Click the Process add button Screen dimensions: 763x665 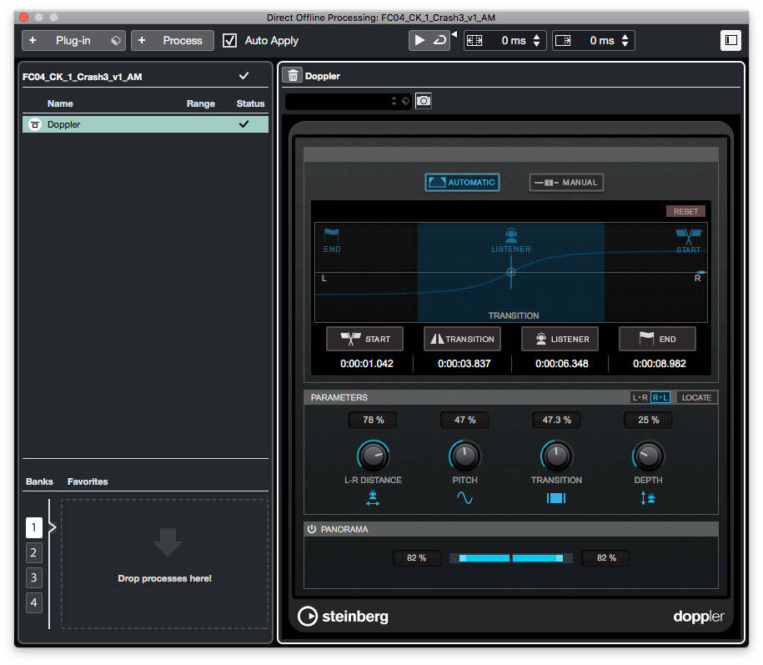point(173,40)
